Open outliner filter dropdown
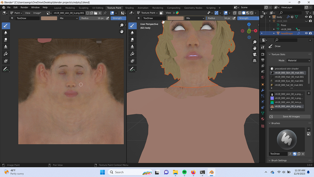The height and width of the screenshot is (177, 314). pyautogui.click(x=308, y=13)
